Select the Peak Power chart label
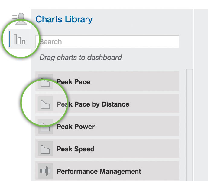Viewport: 208px width, 181px height. tap(76, 127)
